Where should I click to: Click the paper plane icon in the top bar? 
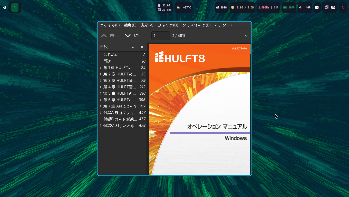point(5,7)
